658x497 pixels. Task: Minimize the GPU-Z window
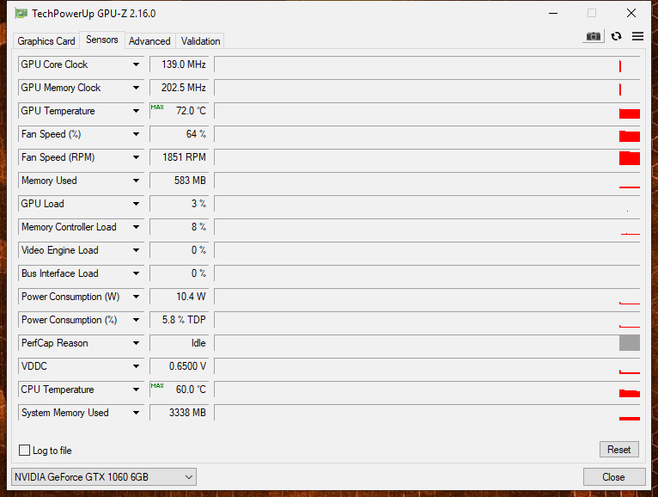(x=553, y=14)
